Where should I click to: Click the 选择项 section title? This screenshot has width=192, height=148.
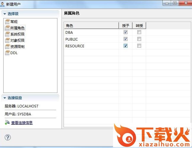(x=13, y=14)
